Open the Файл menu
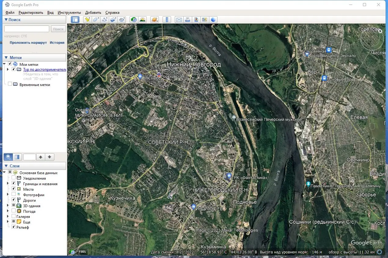The height and width of the screenshot is (258, 388). (10, 13)
